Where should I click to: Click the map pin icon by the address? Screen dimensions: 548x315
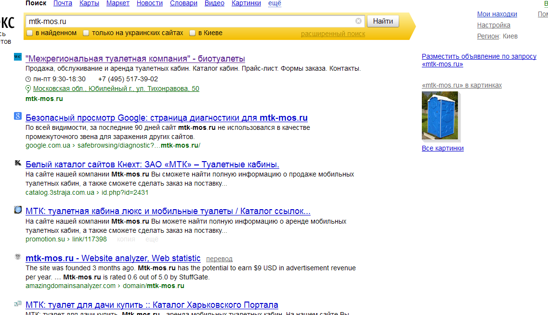click(28, 89)
